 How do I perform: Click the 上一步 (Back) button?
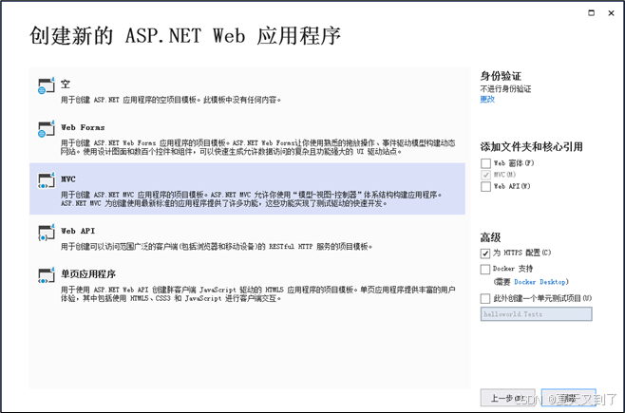pyautogui.click(x=508, y=398)
